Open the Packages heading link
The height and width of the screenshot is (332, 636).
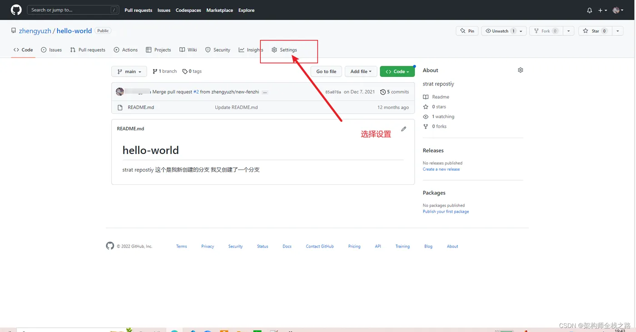[434, 193]
